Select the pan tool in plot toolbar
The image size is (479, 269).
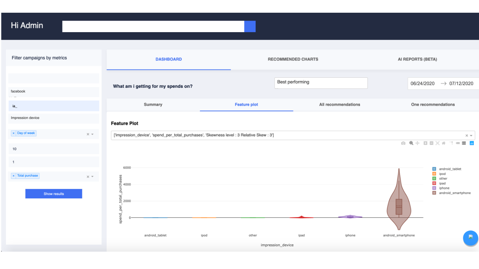point(417,143)
